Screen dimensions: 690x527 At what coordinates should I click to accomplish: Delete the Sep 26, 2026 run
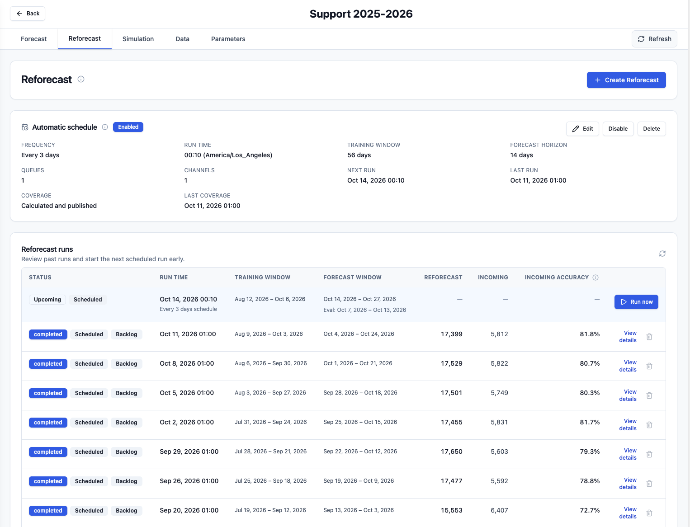click(x=649, y=484)
